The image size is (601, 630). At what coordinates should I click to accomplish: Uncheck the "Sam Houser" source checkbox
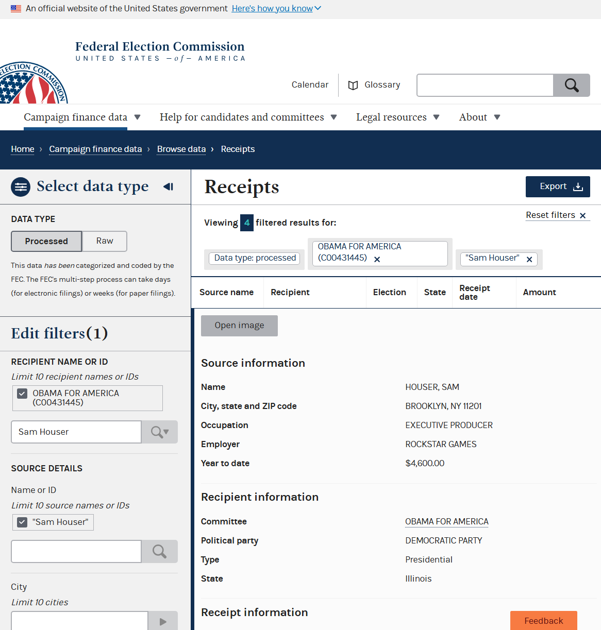click(x=22, y=522)
